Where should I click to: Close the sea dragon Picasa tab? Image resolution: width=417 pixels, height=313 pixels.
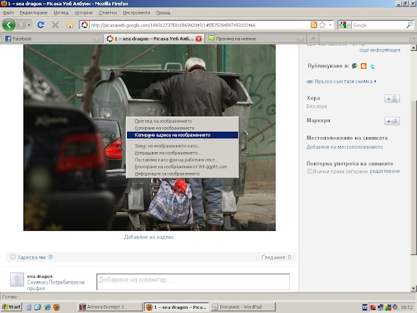[x=199, y=39]
